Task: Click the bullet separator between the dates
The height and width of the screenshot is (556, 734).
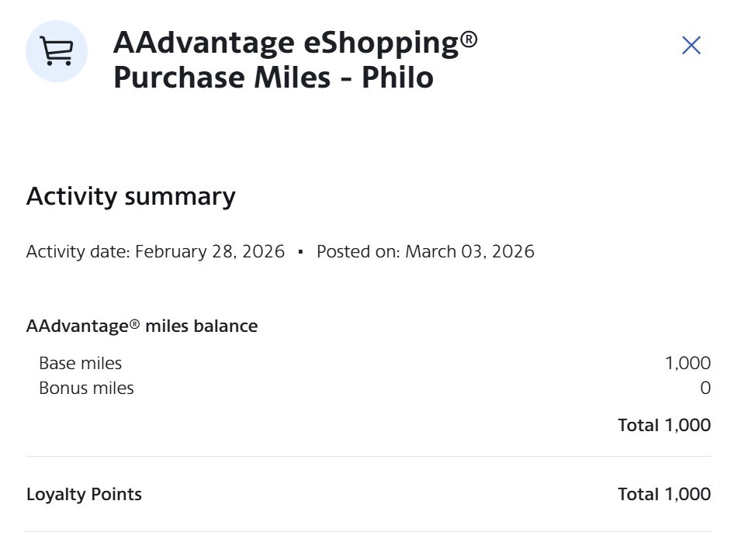Action: [x=300, y=252]
